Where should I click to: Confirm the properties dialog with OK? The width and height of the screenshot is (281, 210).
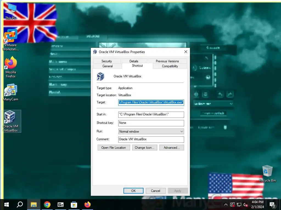[x=133, y=191]
